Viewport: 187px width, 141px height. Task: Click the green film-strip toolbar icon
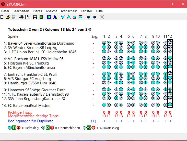point(41,17)
